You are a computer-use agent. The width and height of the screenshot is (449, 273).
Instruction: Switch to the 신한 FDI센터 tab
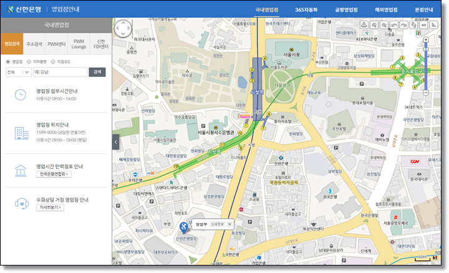(101, 44)
